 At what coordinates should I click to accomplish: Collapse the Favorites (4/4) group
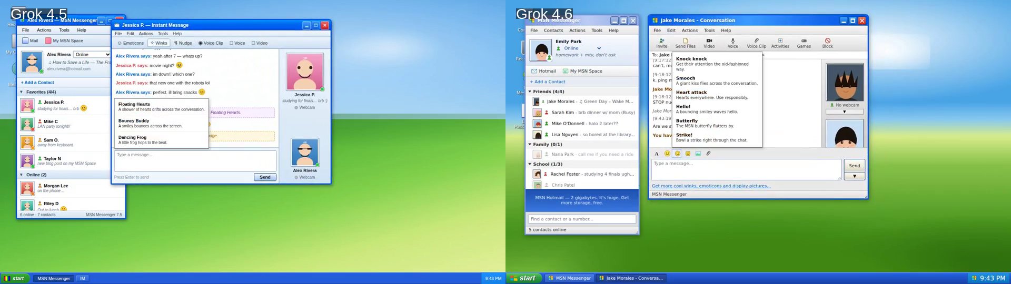pos(22,92)
